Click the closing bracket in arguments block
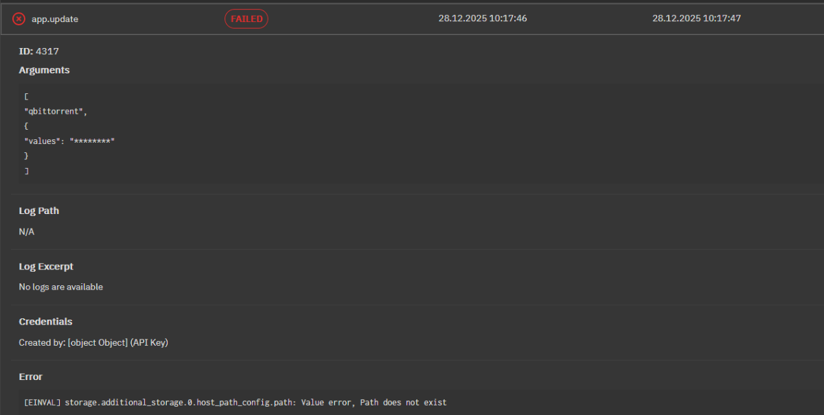824x415 pixels. click(26, 171)
